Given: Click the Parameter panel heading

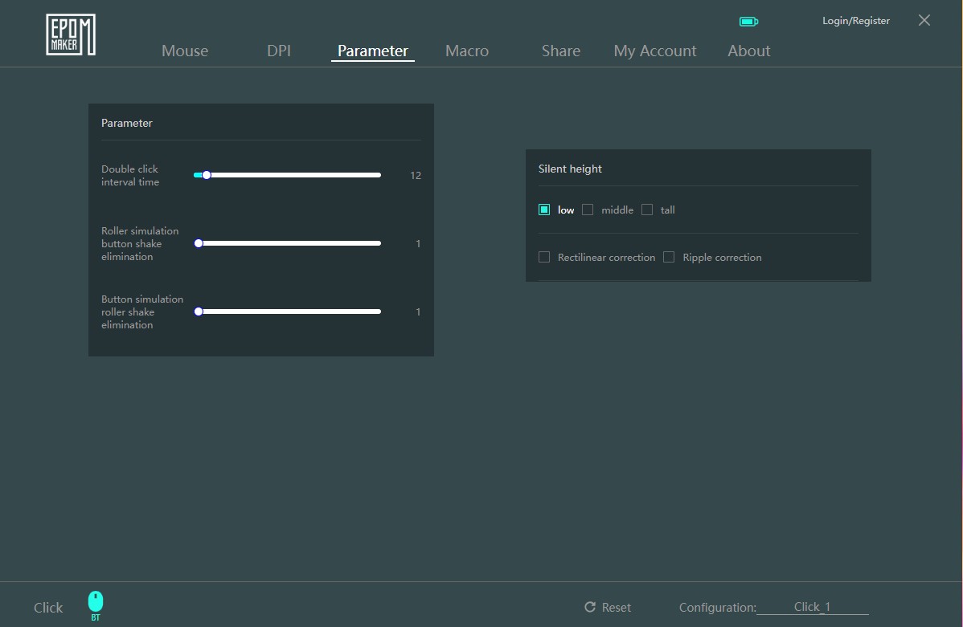Looking at the screenshot, I should pyautogui.click(x=126, y=123).
